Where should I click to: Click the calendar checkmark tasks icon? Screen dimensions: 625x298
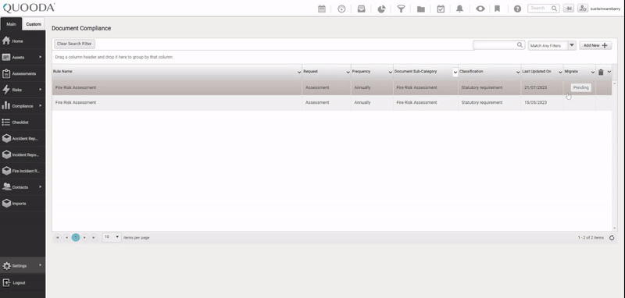click(x=441, y=9)
